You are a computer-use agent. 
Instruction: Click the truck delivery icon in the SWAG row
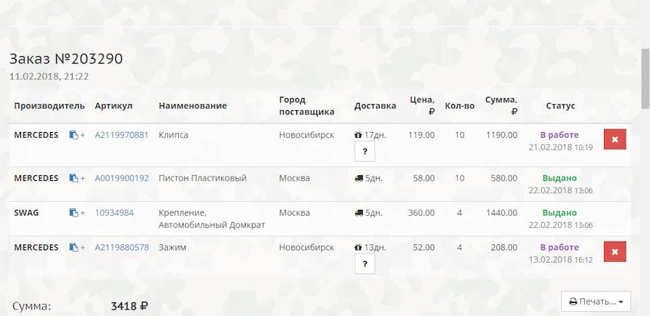point(358,213)
